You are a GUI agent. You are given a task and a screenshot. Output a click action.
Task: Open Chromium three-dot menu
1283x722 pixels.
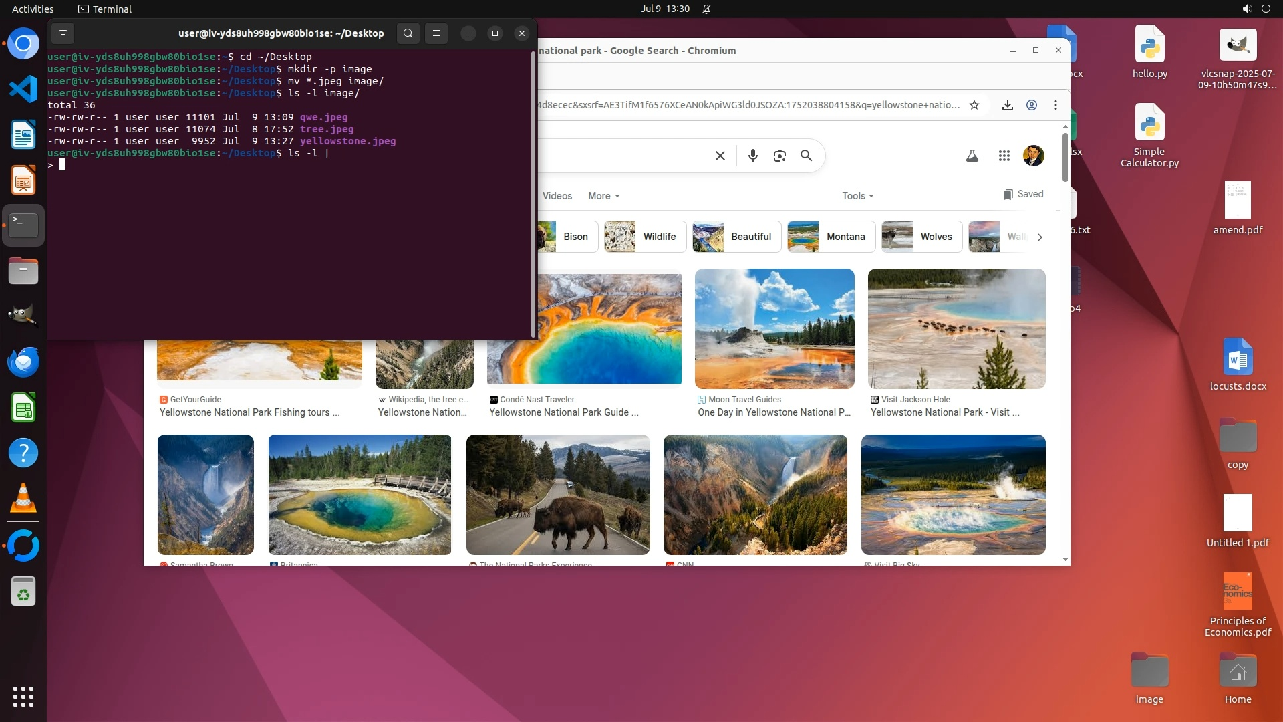pos(1056,105)
